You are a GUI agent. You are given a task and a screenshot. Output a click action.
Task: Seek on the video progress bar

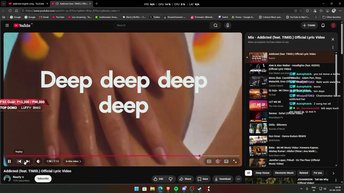pyautogui.click(x=123, y=156)
